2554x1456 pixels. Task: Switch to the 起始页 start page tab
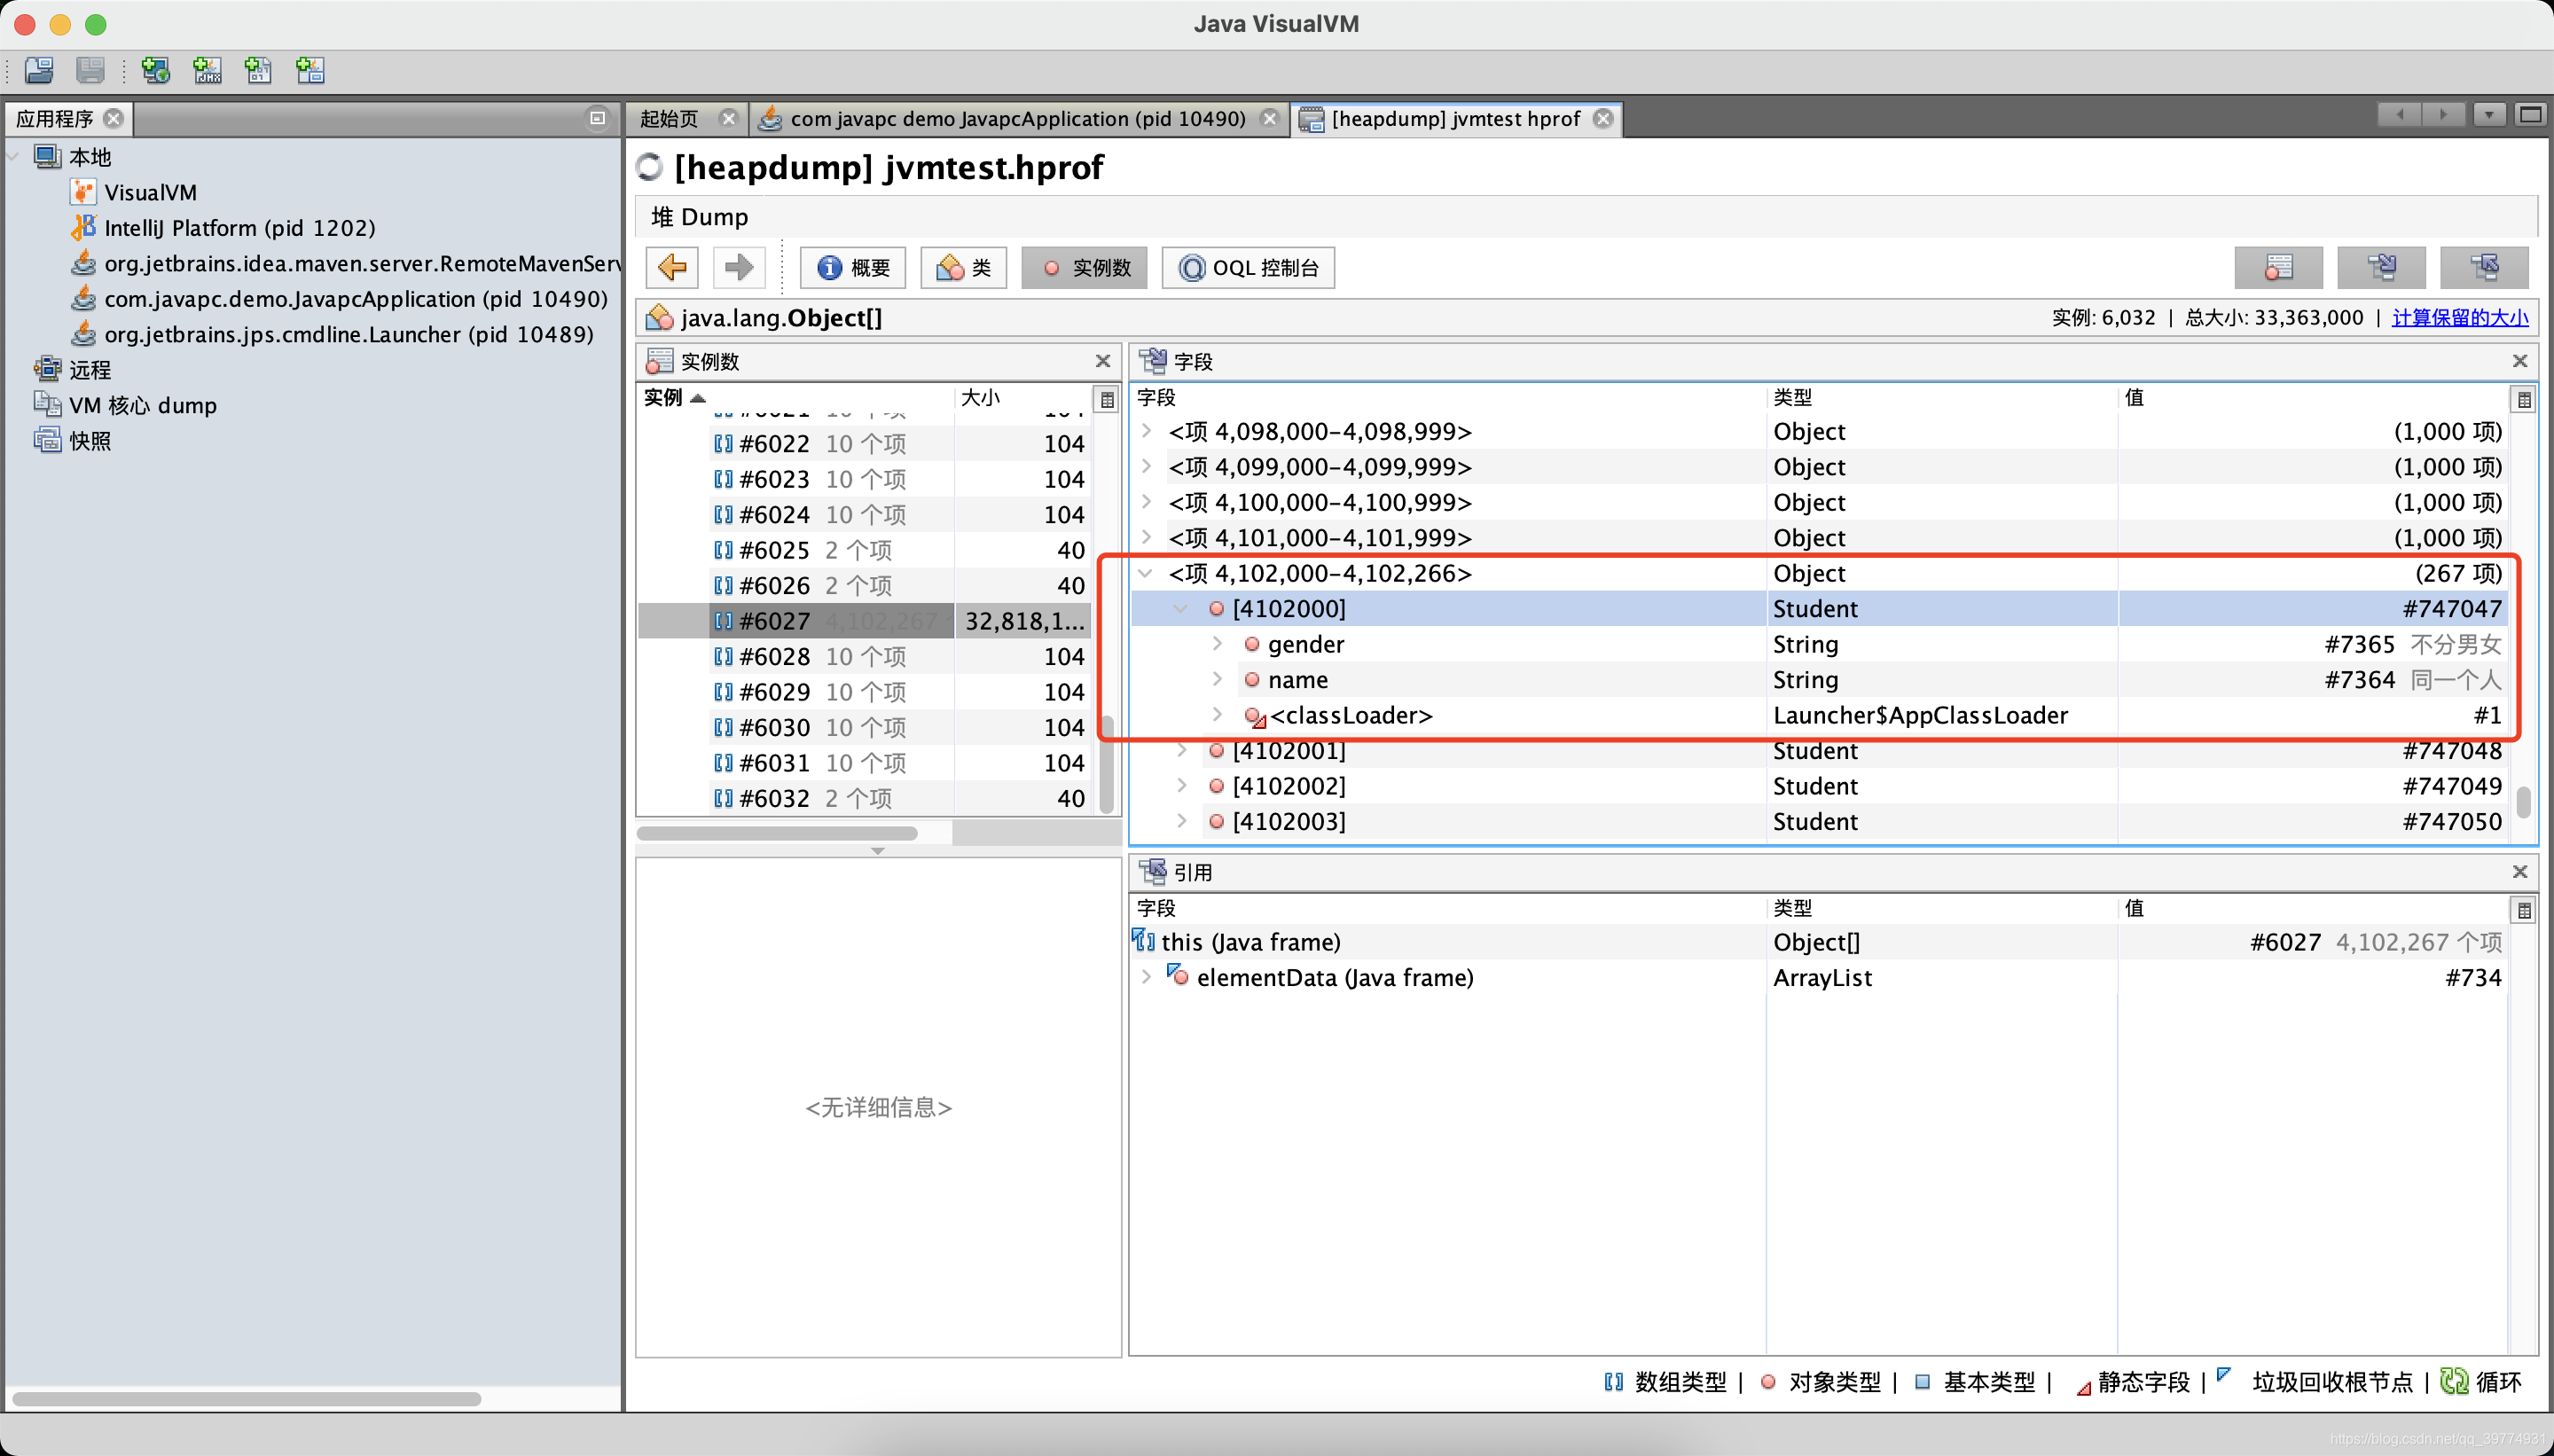[669, 118]
